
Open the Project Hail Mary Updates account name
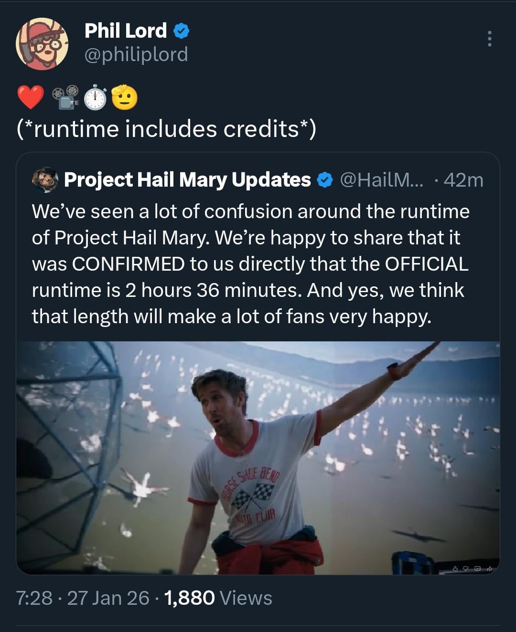187,180
